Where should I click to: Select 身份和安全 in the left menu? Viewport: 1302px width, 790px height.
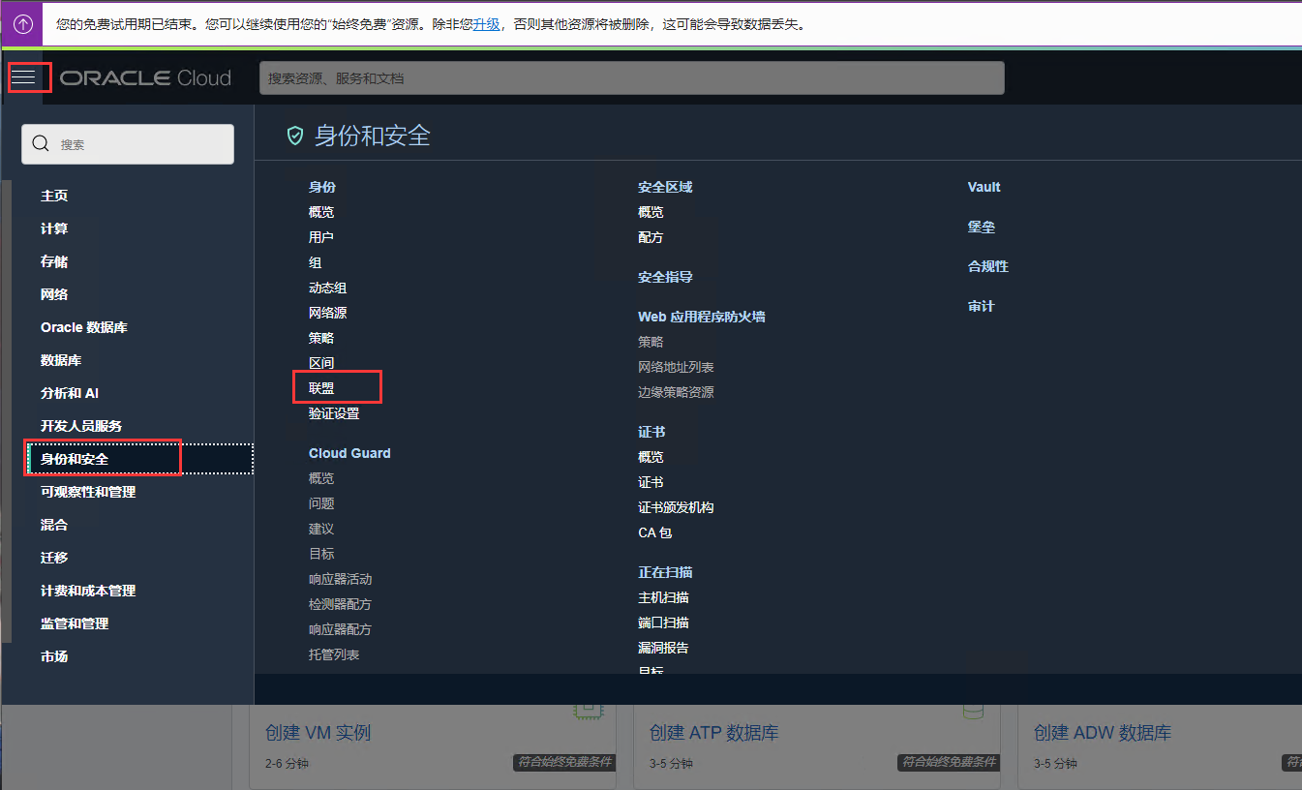[x=75, y=459]
